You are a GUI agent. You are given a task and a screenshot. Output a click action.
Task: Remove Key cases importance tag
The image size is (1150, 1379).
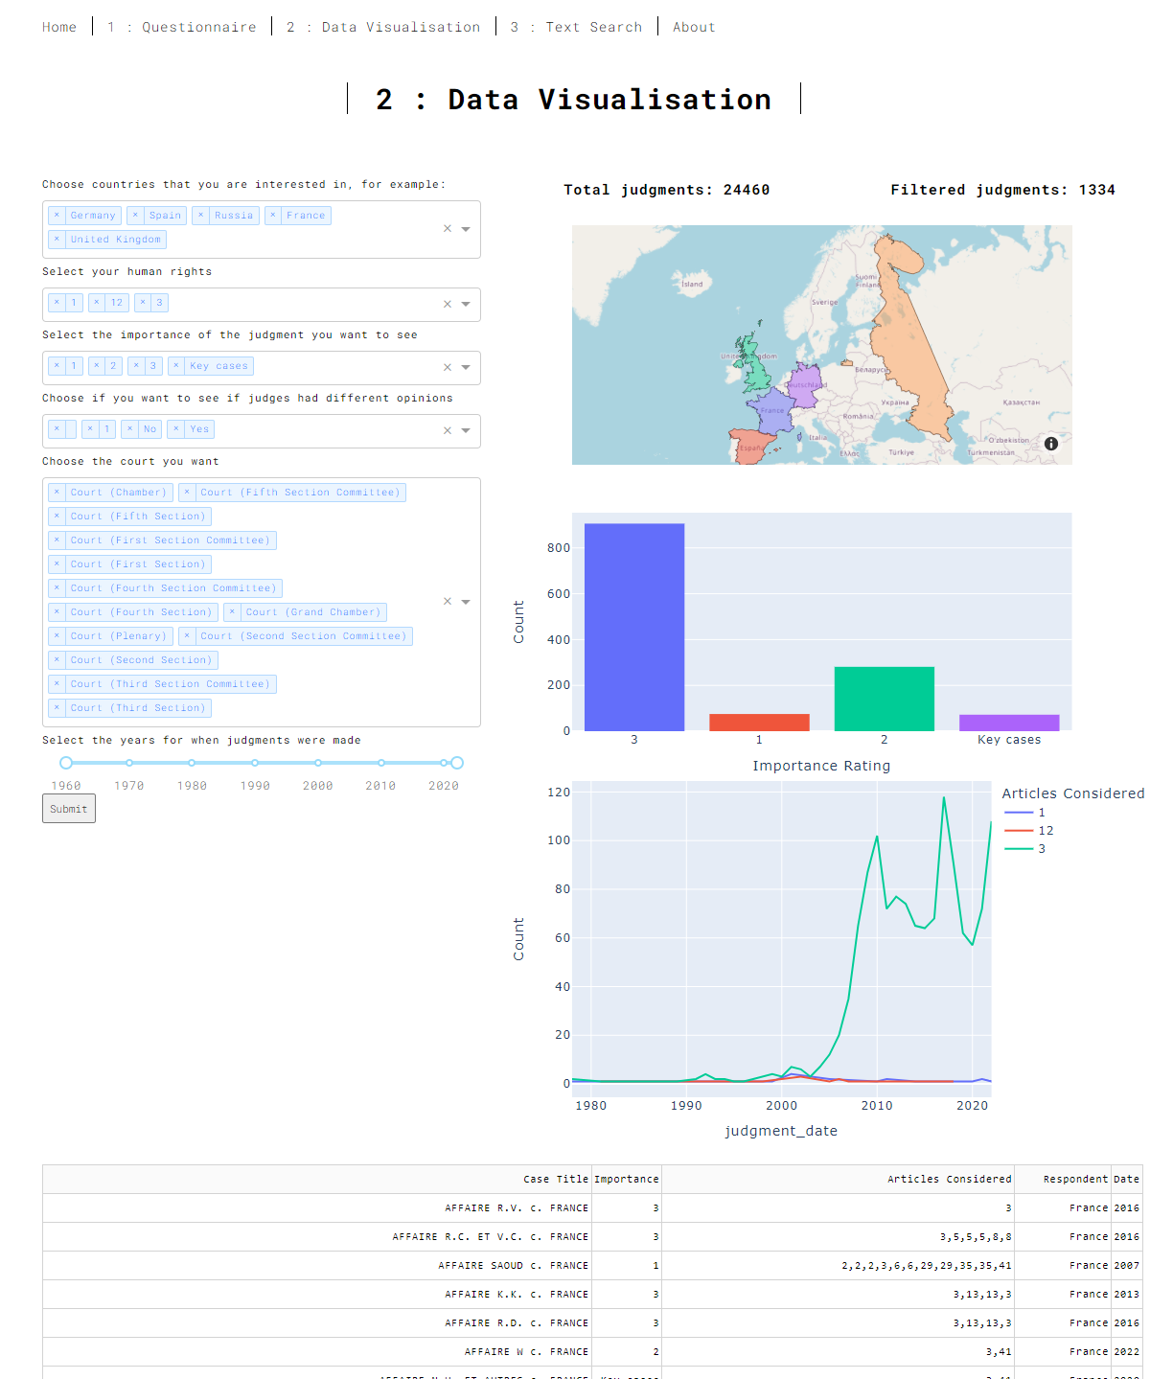pyautogui.click(x=175, y=366)
